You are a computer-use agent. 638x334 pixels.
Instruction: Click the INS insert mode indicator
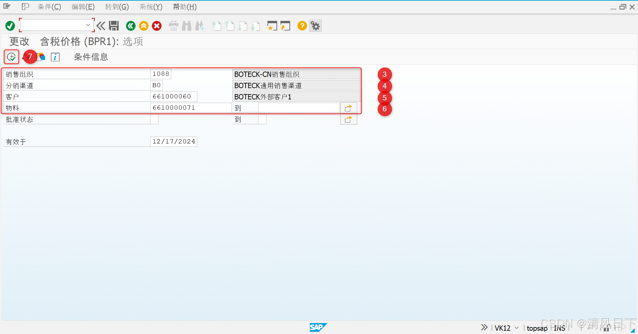point(560,328)
